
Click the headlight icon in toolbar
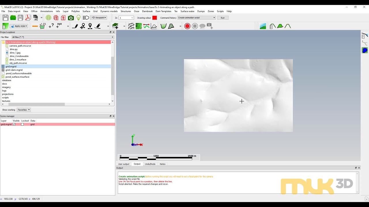[x=86, y=18]
